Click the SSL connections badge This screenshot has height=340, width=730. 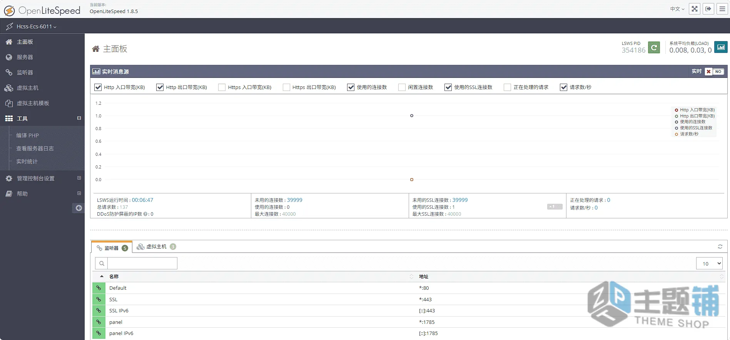[555, 207]
